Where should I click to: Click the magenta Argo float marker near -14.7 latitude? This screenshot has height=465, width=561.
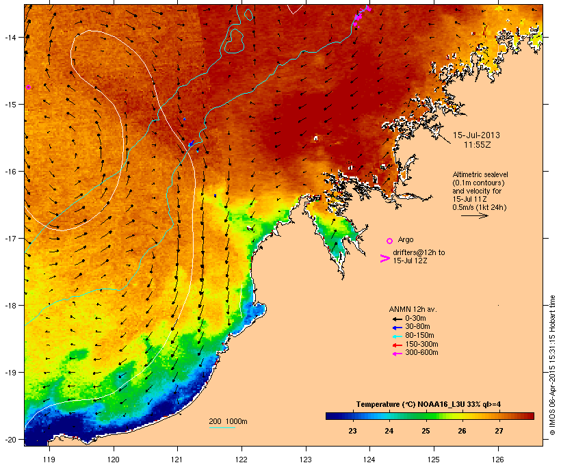tap(28, 88)
